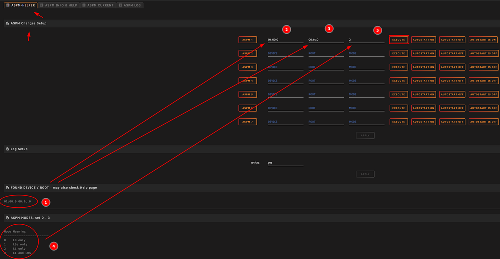This screenshot has width=500, height=259.
Task: Focus the DEVICE field in ASPM 2 row
Action: [285, 54]
